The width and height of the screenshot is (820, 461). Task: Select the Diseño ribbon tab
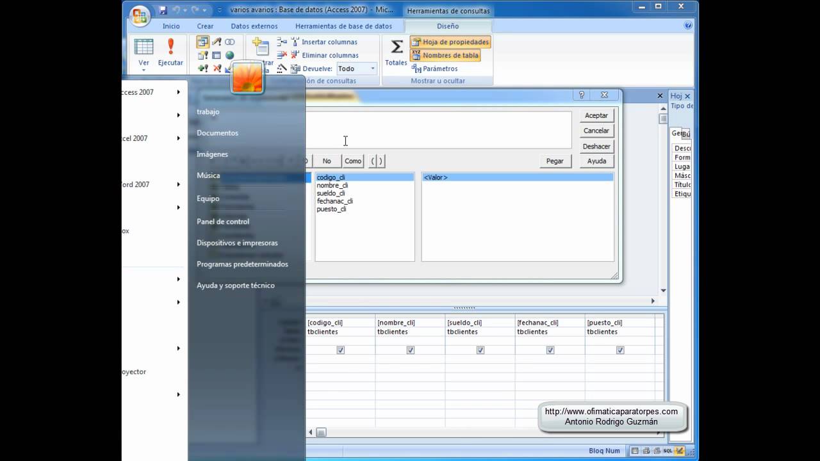pyautogui.click(x=448, y=26)
